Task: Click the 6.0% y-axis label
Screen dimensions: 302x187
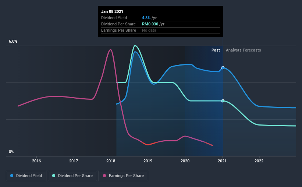Action: [x=13, y=42]
